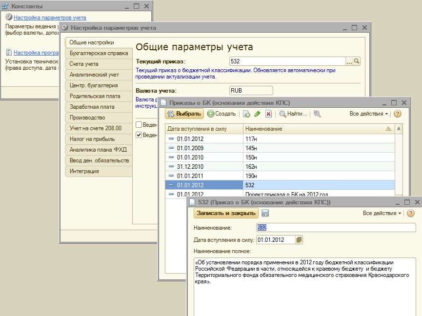Select the Ввод ден. обязательств tab
This screenshot has height=316, width=422.
tap(99, 160)
